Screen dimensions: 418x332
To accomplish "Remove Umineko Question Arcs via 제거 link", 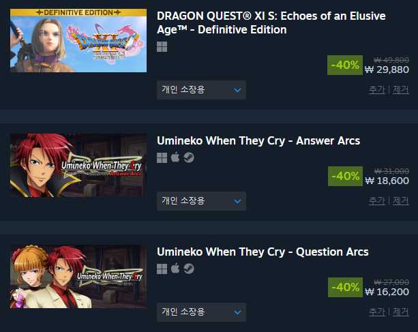I will click(401, 312).
